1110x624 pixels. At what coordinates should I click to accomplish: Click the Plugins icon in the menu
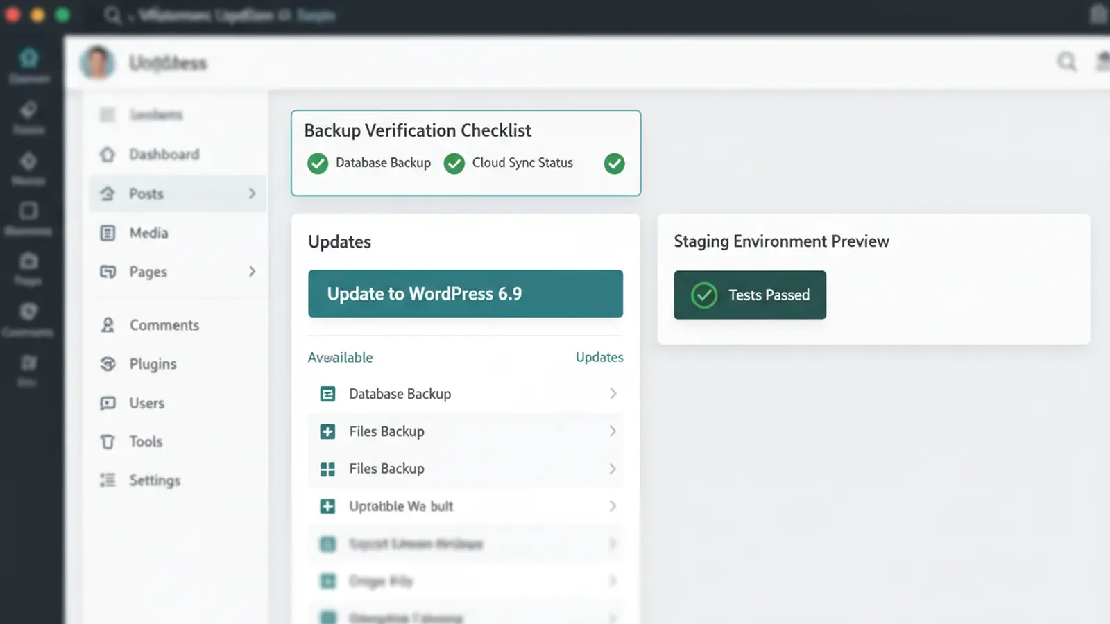pyautogui.click(x=108, y=364)
